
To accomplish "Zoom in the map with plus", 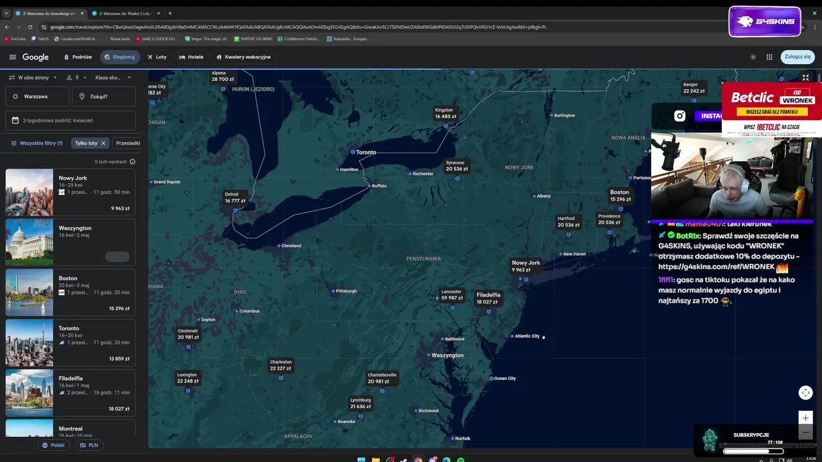I will tap(805, 418).
